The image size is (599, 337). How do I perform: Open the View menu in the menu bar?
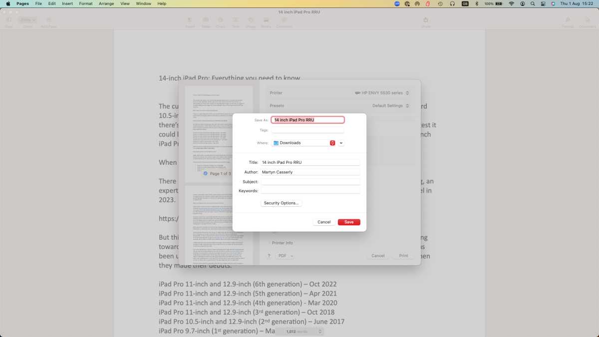coord(125,3)
